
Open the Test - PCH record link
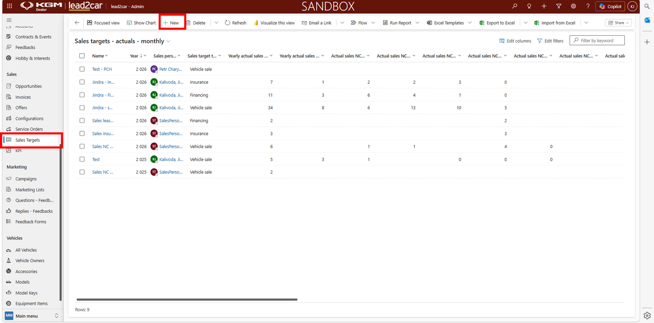point(102,69)
